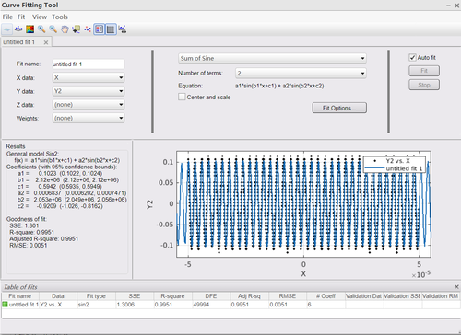This screenshot has width=461, height=335.
Task: Open the Adjust Axes Limits tool
Action: coord(123,29)
